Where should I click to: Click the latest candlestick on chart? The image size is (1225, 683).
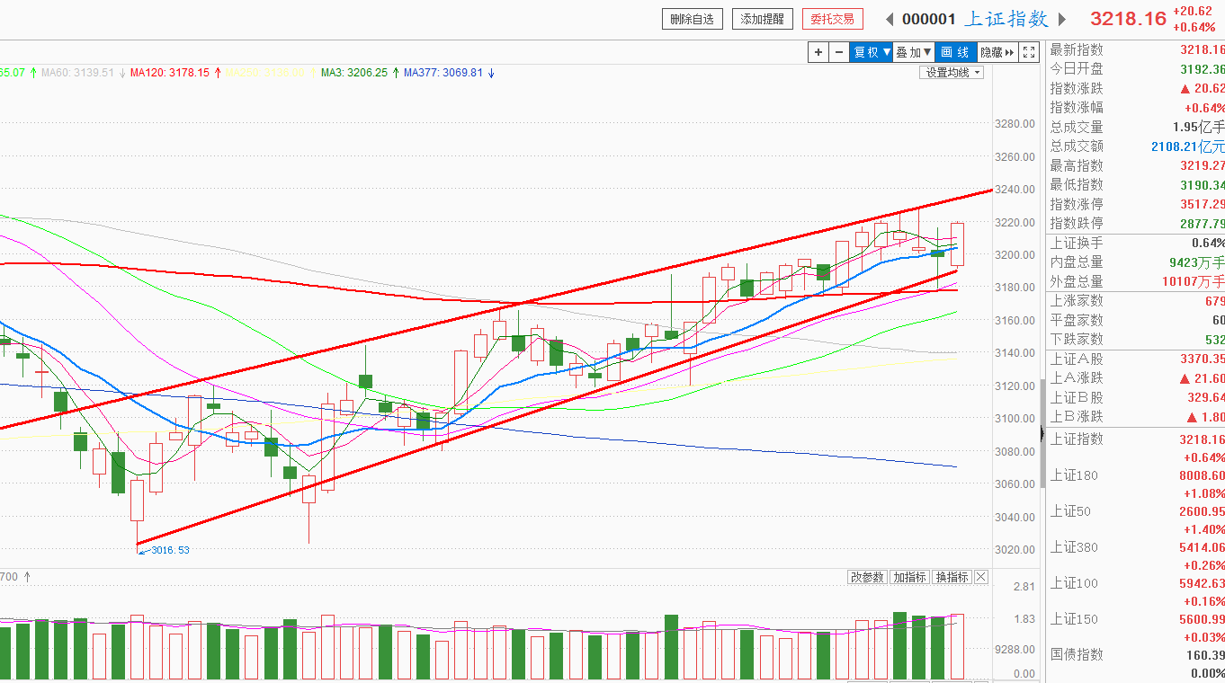point(957,244)
